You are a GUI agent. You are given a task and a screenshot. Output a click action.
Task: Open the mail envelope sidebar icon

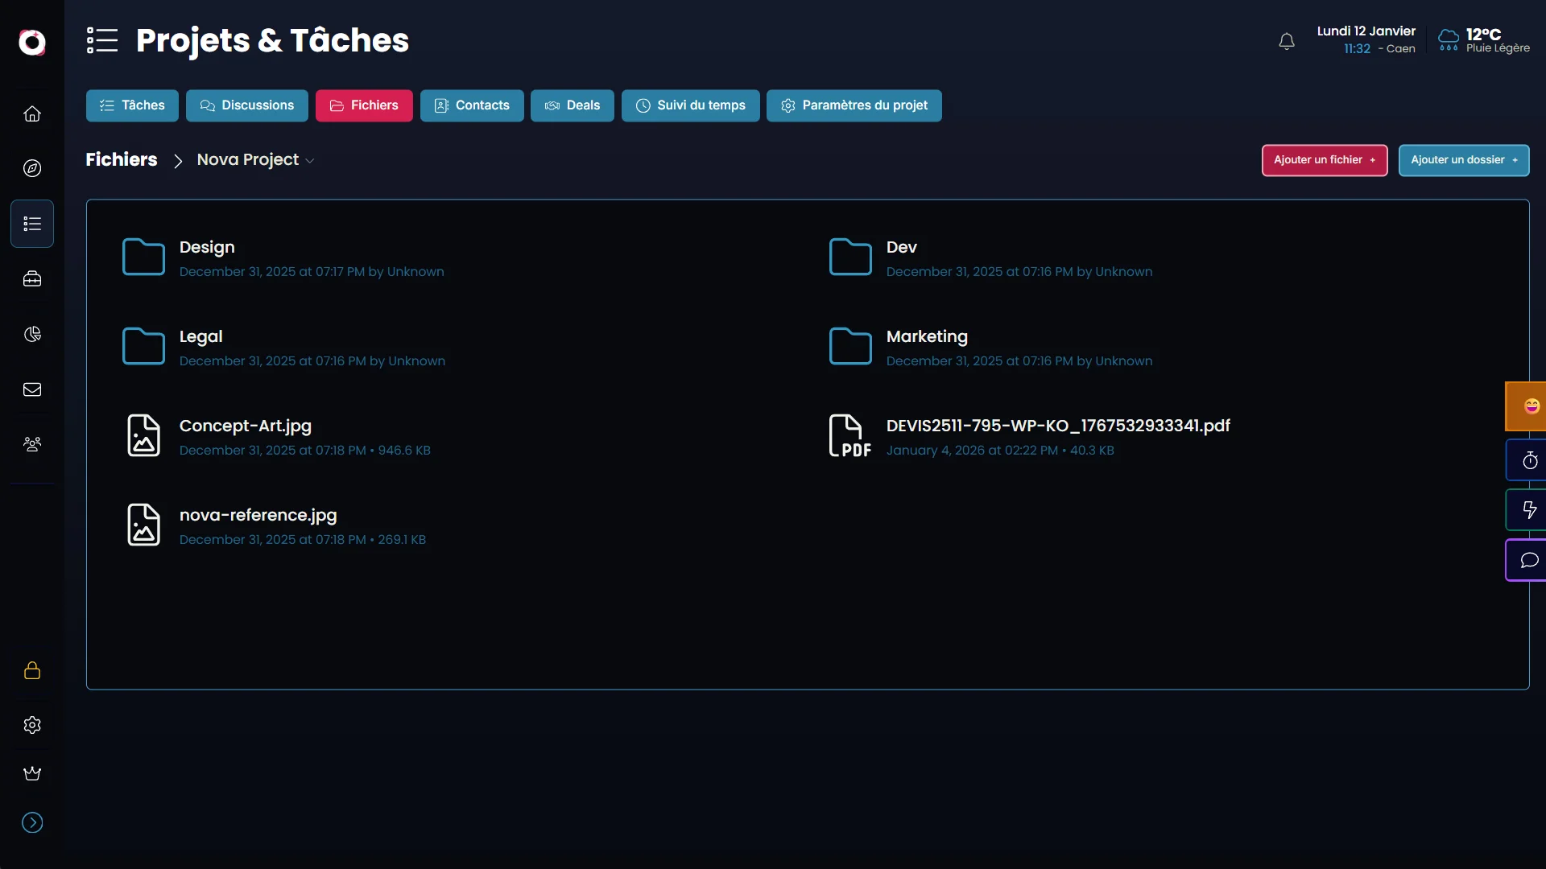[x=32, y=389]
